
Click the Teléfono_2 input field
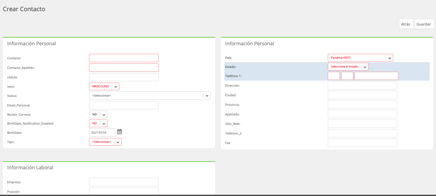point(363,133)
